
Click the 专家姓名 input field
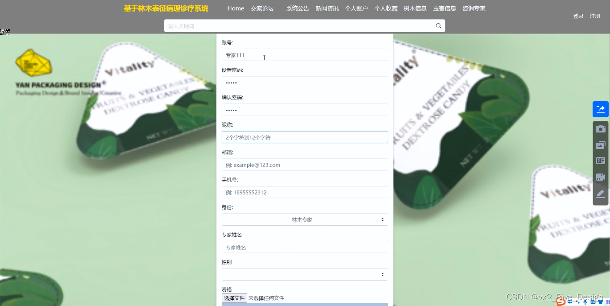305,247
